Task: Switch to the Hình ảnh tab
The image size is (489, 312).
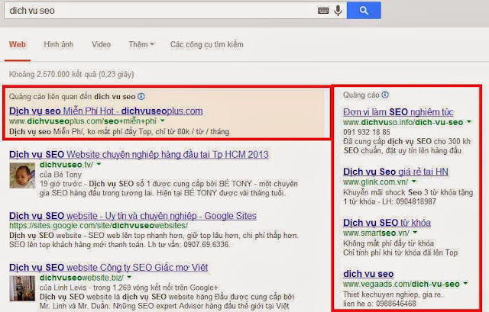Action: coord(58,44)
